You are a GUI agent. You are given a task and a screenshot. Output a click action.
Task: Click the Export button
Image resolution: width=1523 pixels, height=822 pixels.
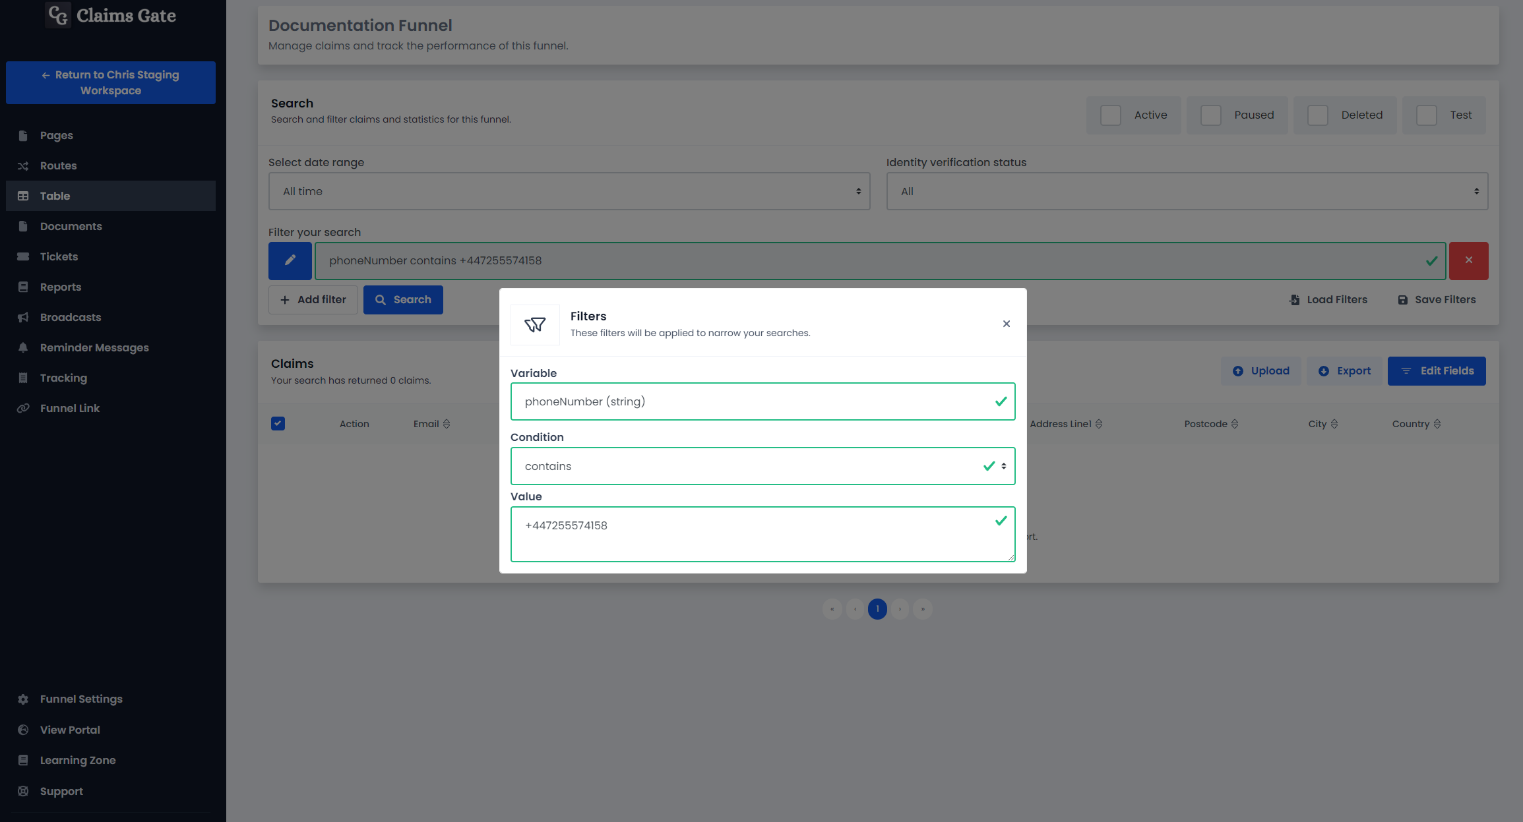click(x=1344, y=371)
